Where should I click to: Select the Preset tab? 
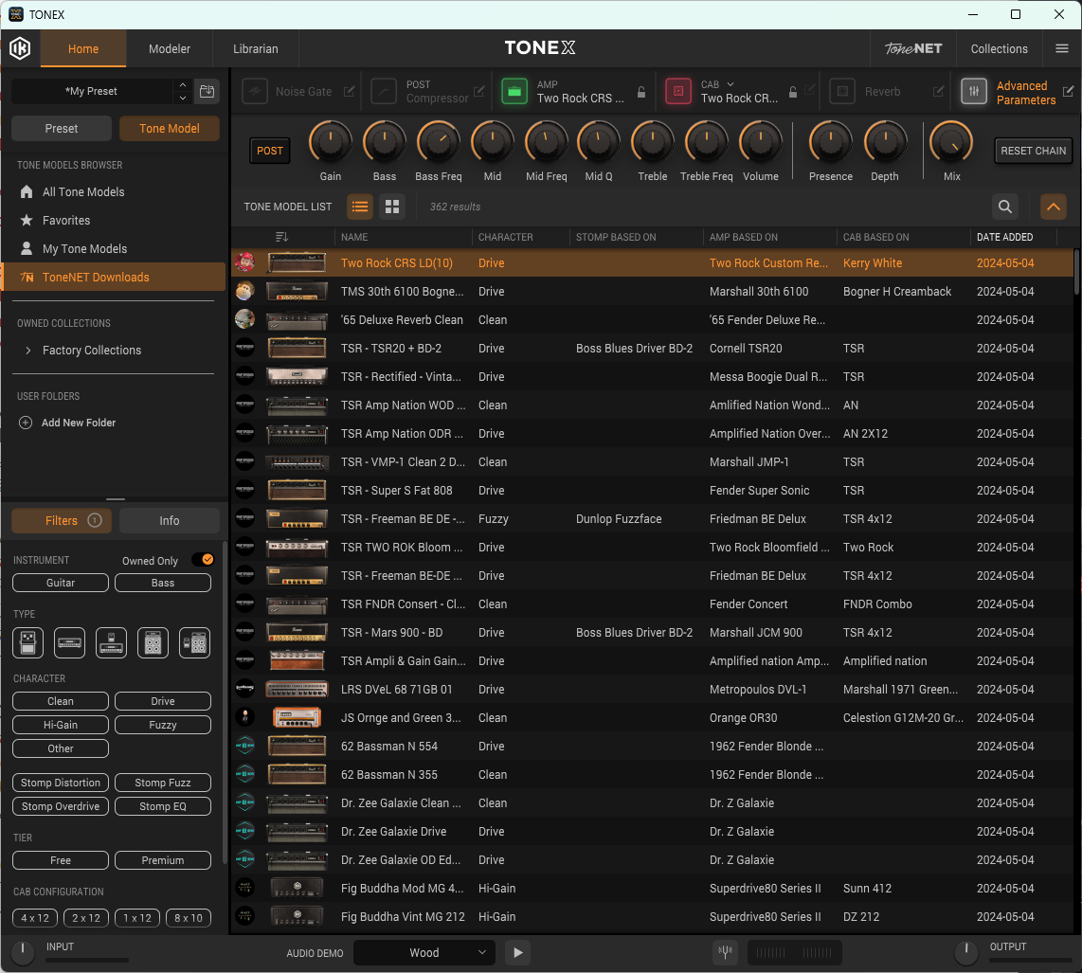point(62,128)
